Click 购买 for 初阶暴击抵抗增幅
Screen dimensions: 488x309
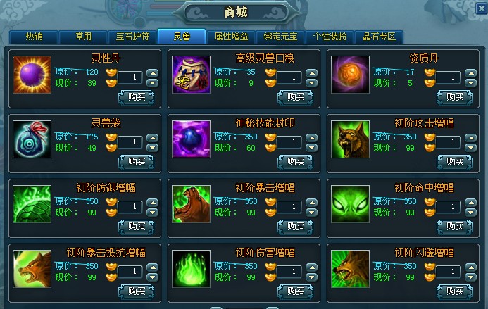pyautogui.click(x=137, y=291)
